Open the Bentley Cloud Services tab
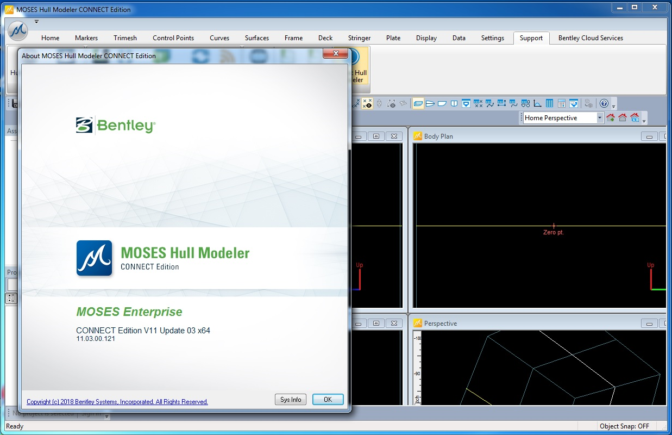 point(591,38)
